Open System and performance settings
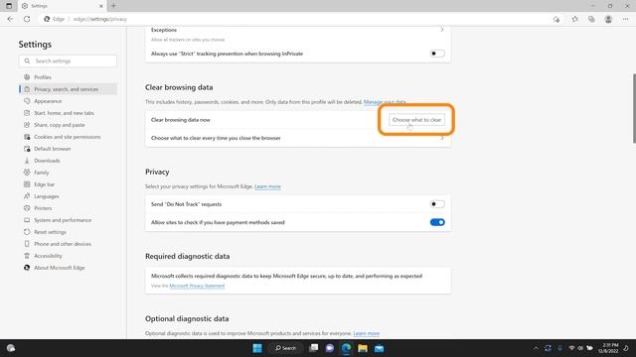 (68, 220)
